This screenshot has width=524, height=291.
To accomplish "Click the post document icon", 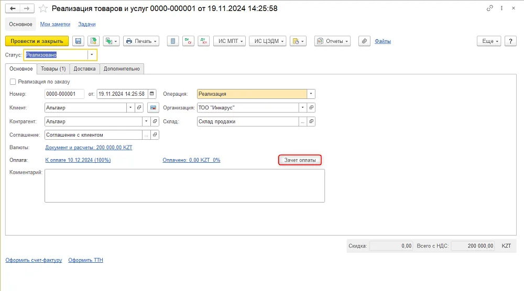I will [94, 41].
